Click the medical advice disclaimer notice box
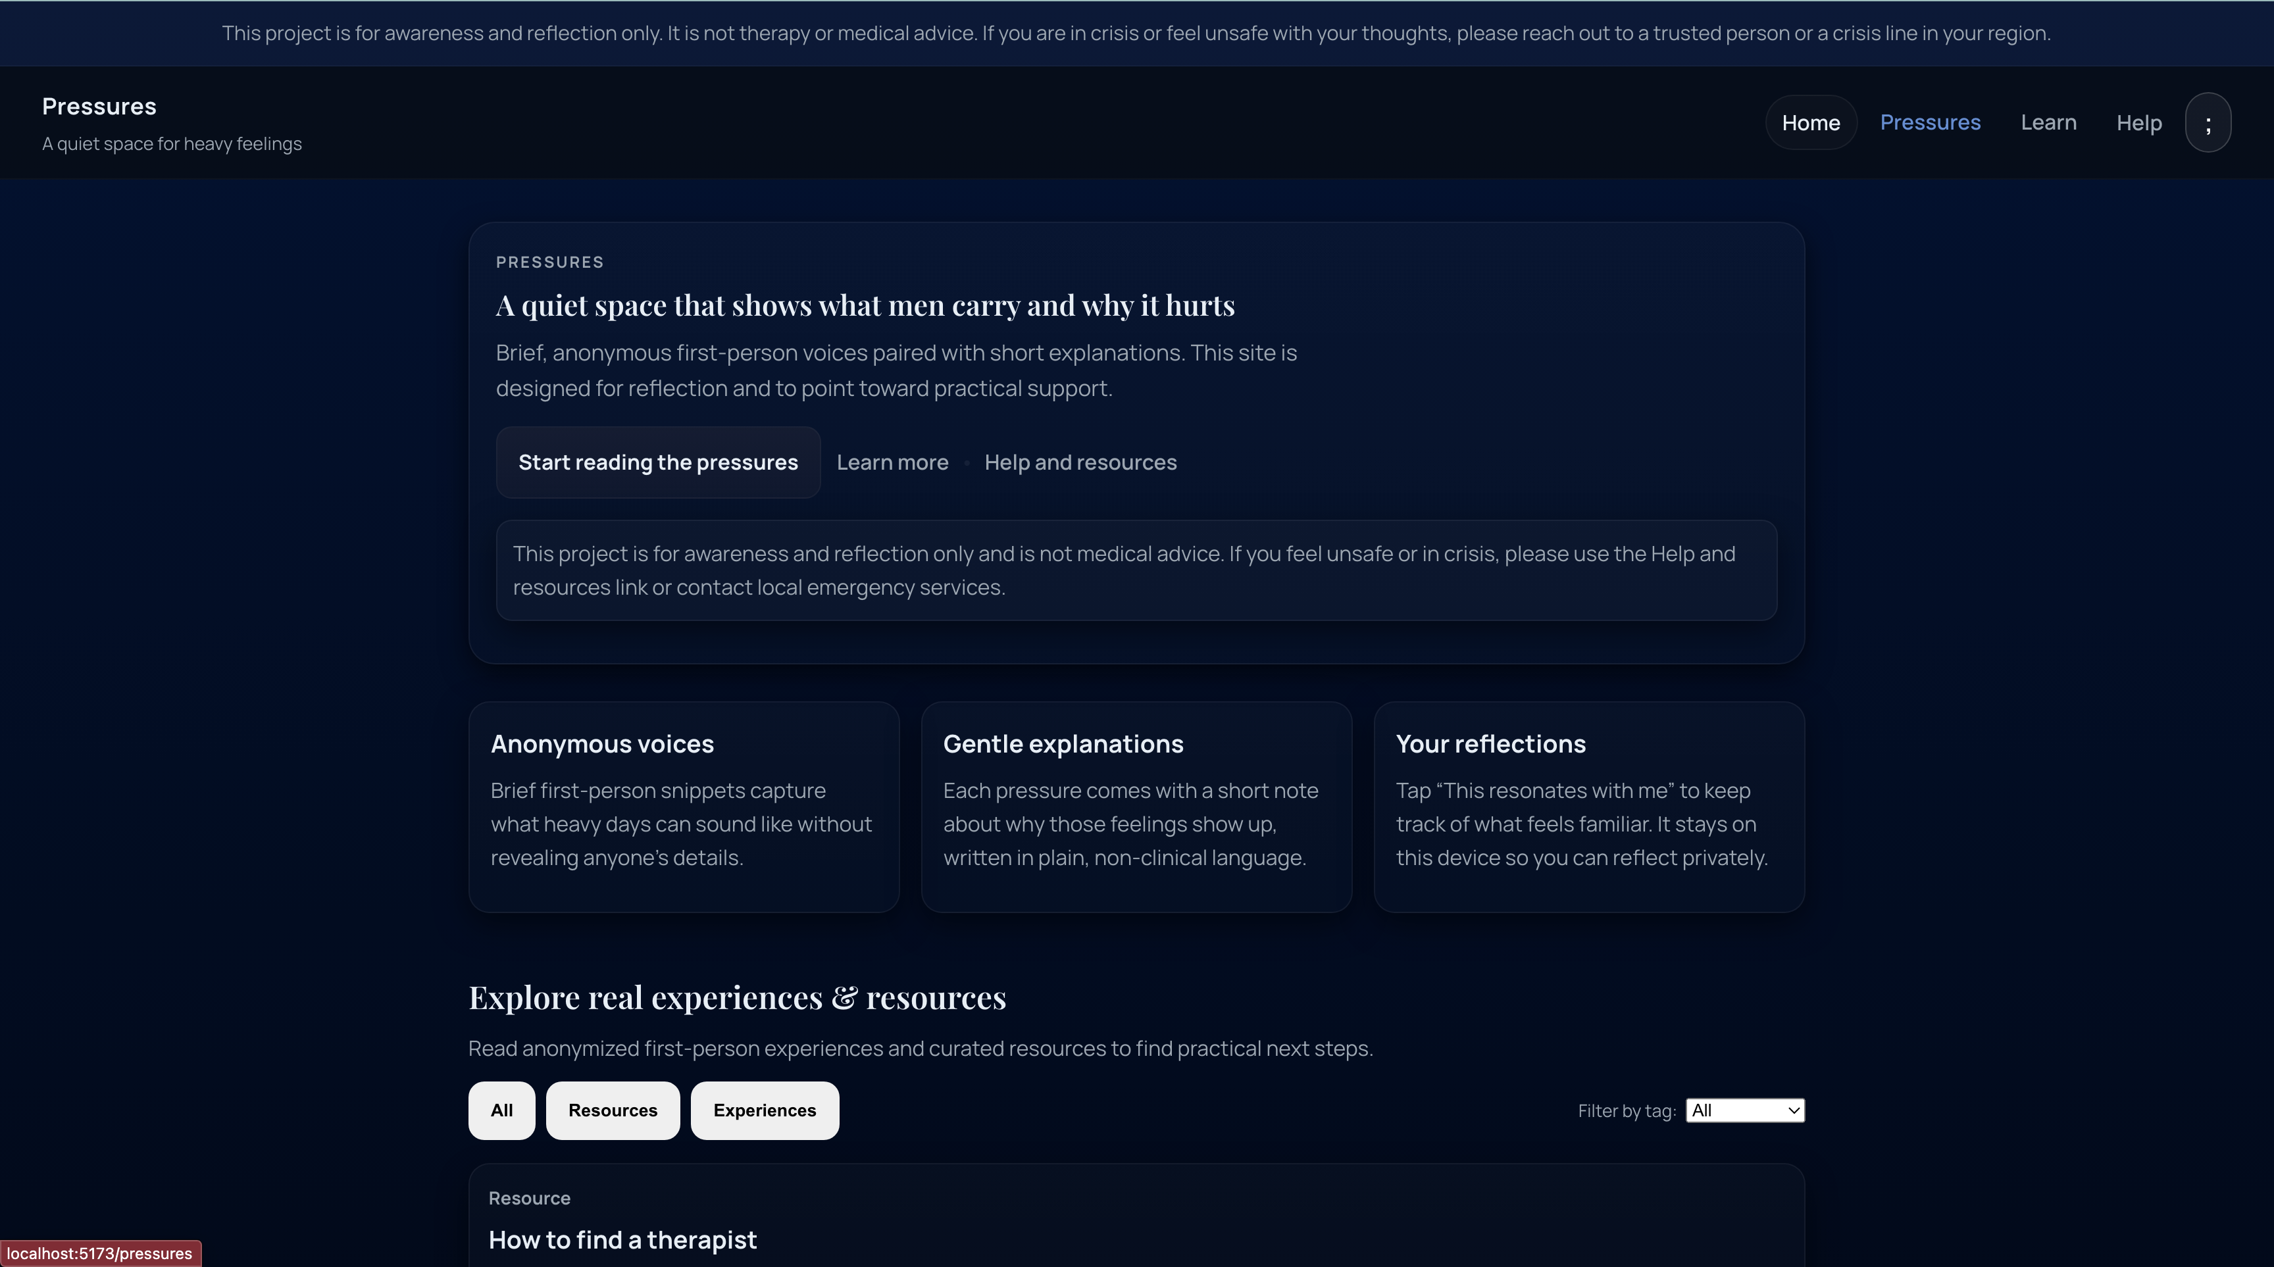The height and width of the screenshot is (1267, 2274). click(1136, 570)
